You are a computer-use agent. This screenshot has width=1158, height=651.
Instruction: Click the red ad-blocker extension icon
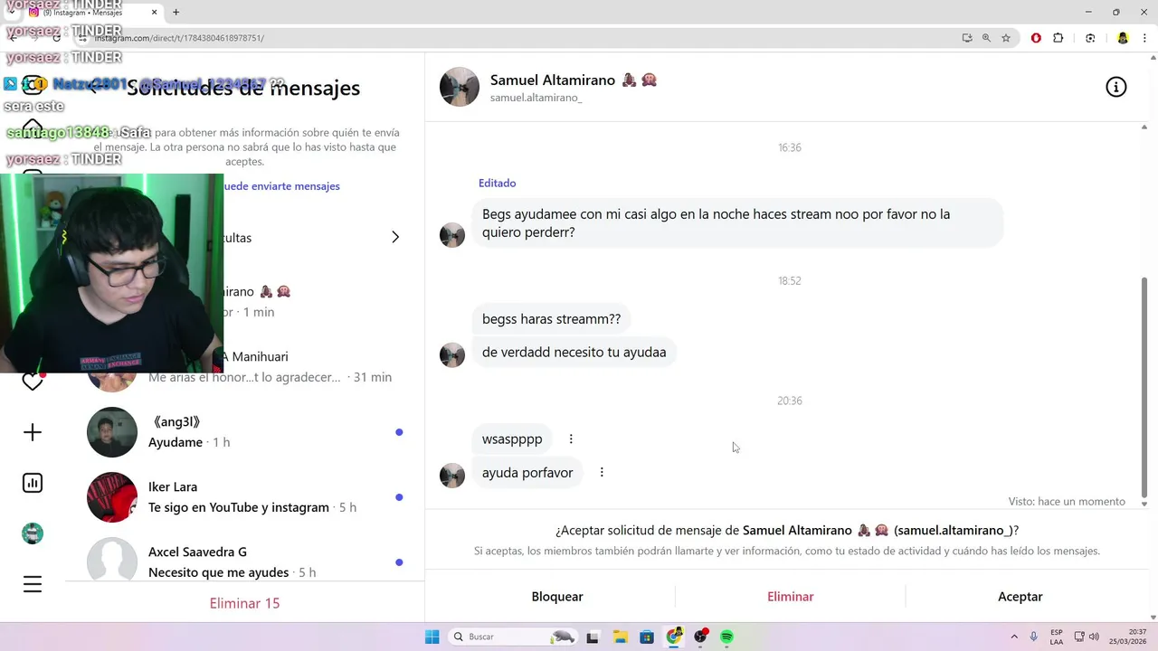(x=1036, y=38)
